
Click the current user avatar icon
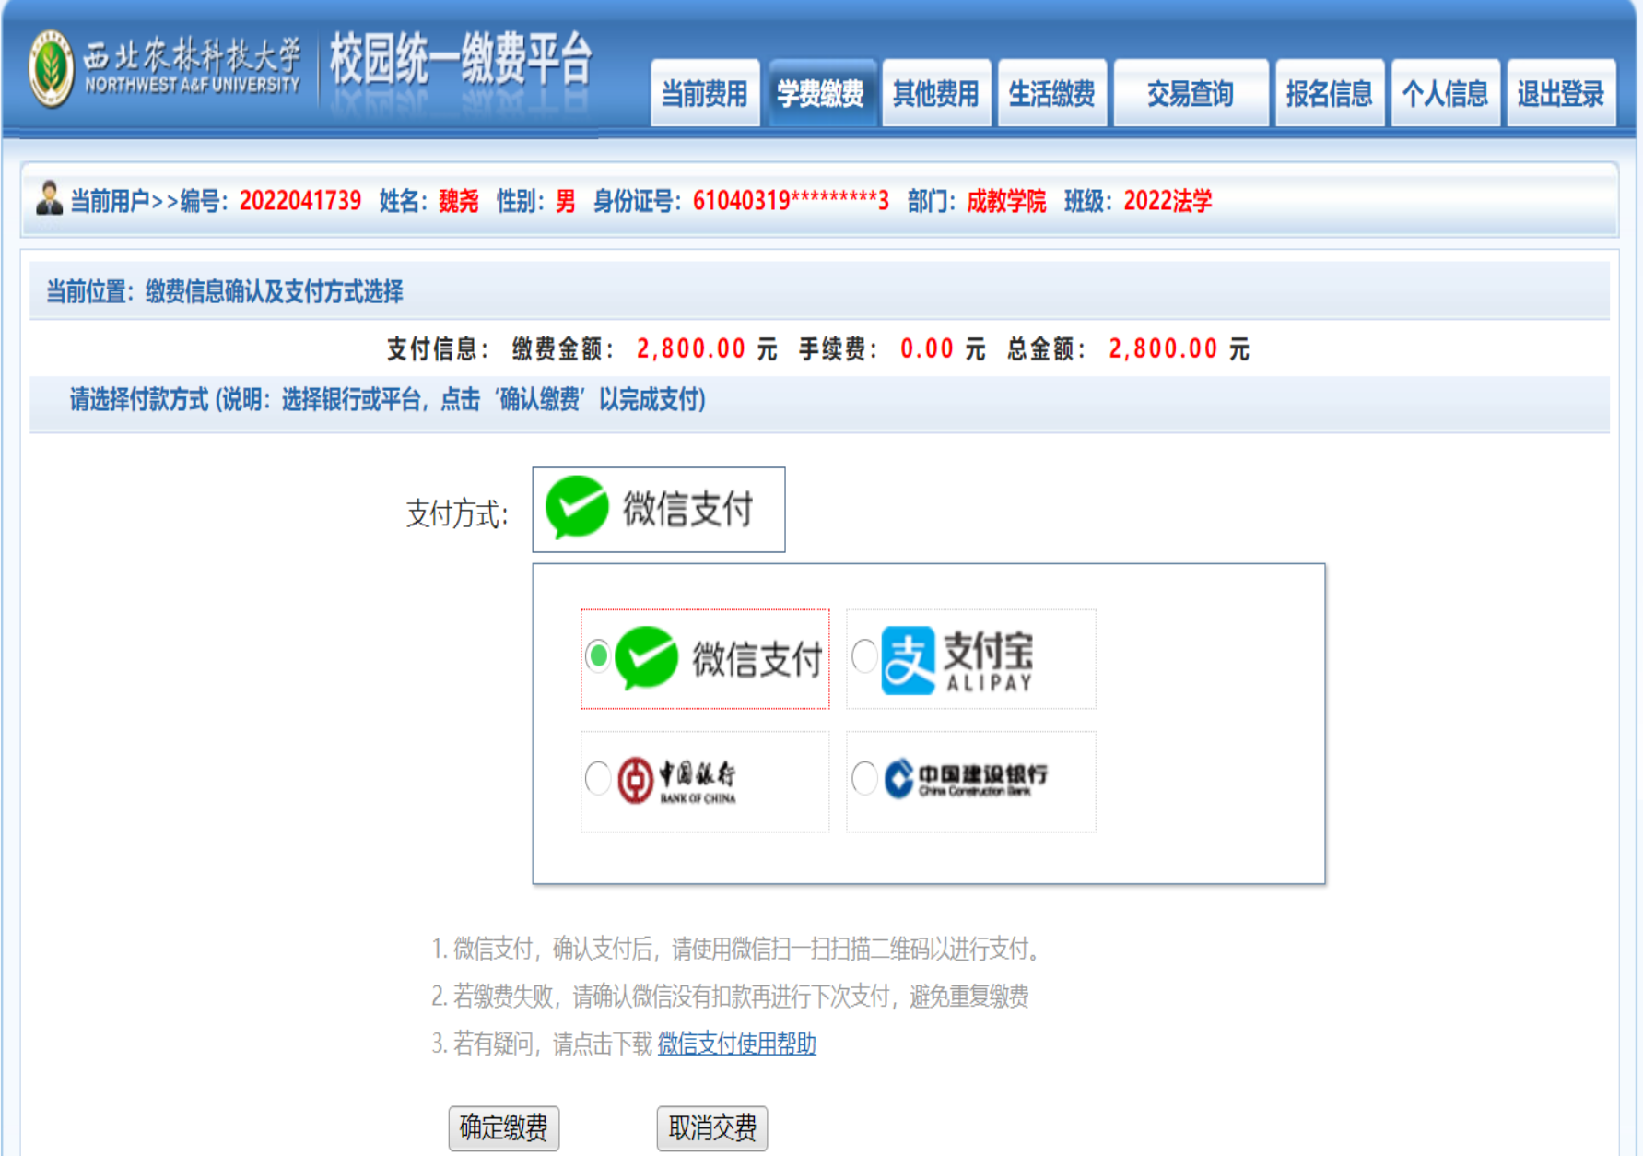click(x=48, y=198)
